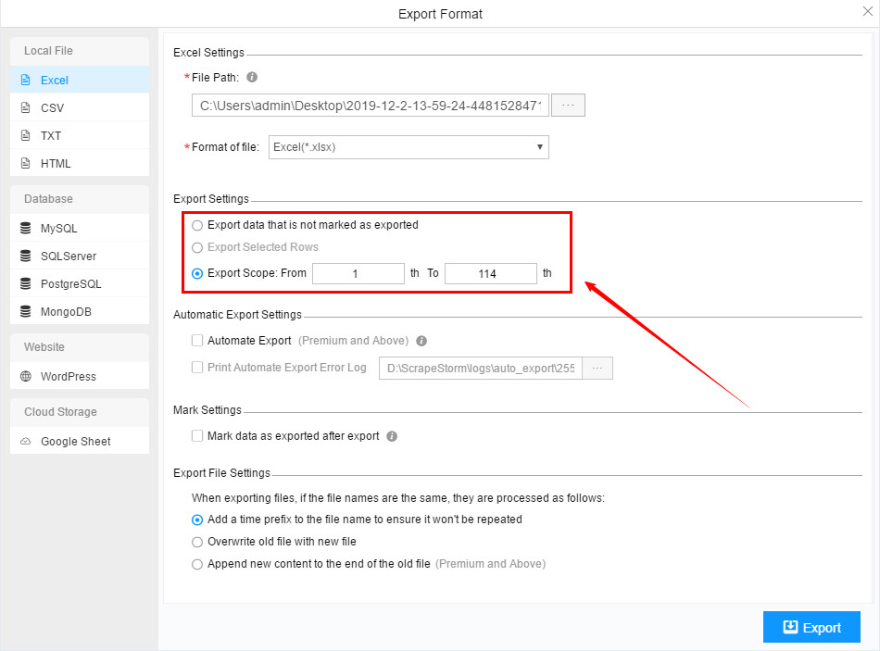Select Export data that is not marked as exported

point(195,224)
